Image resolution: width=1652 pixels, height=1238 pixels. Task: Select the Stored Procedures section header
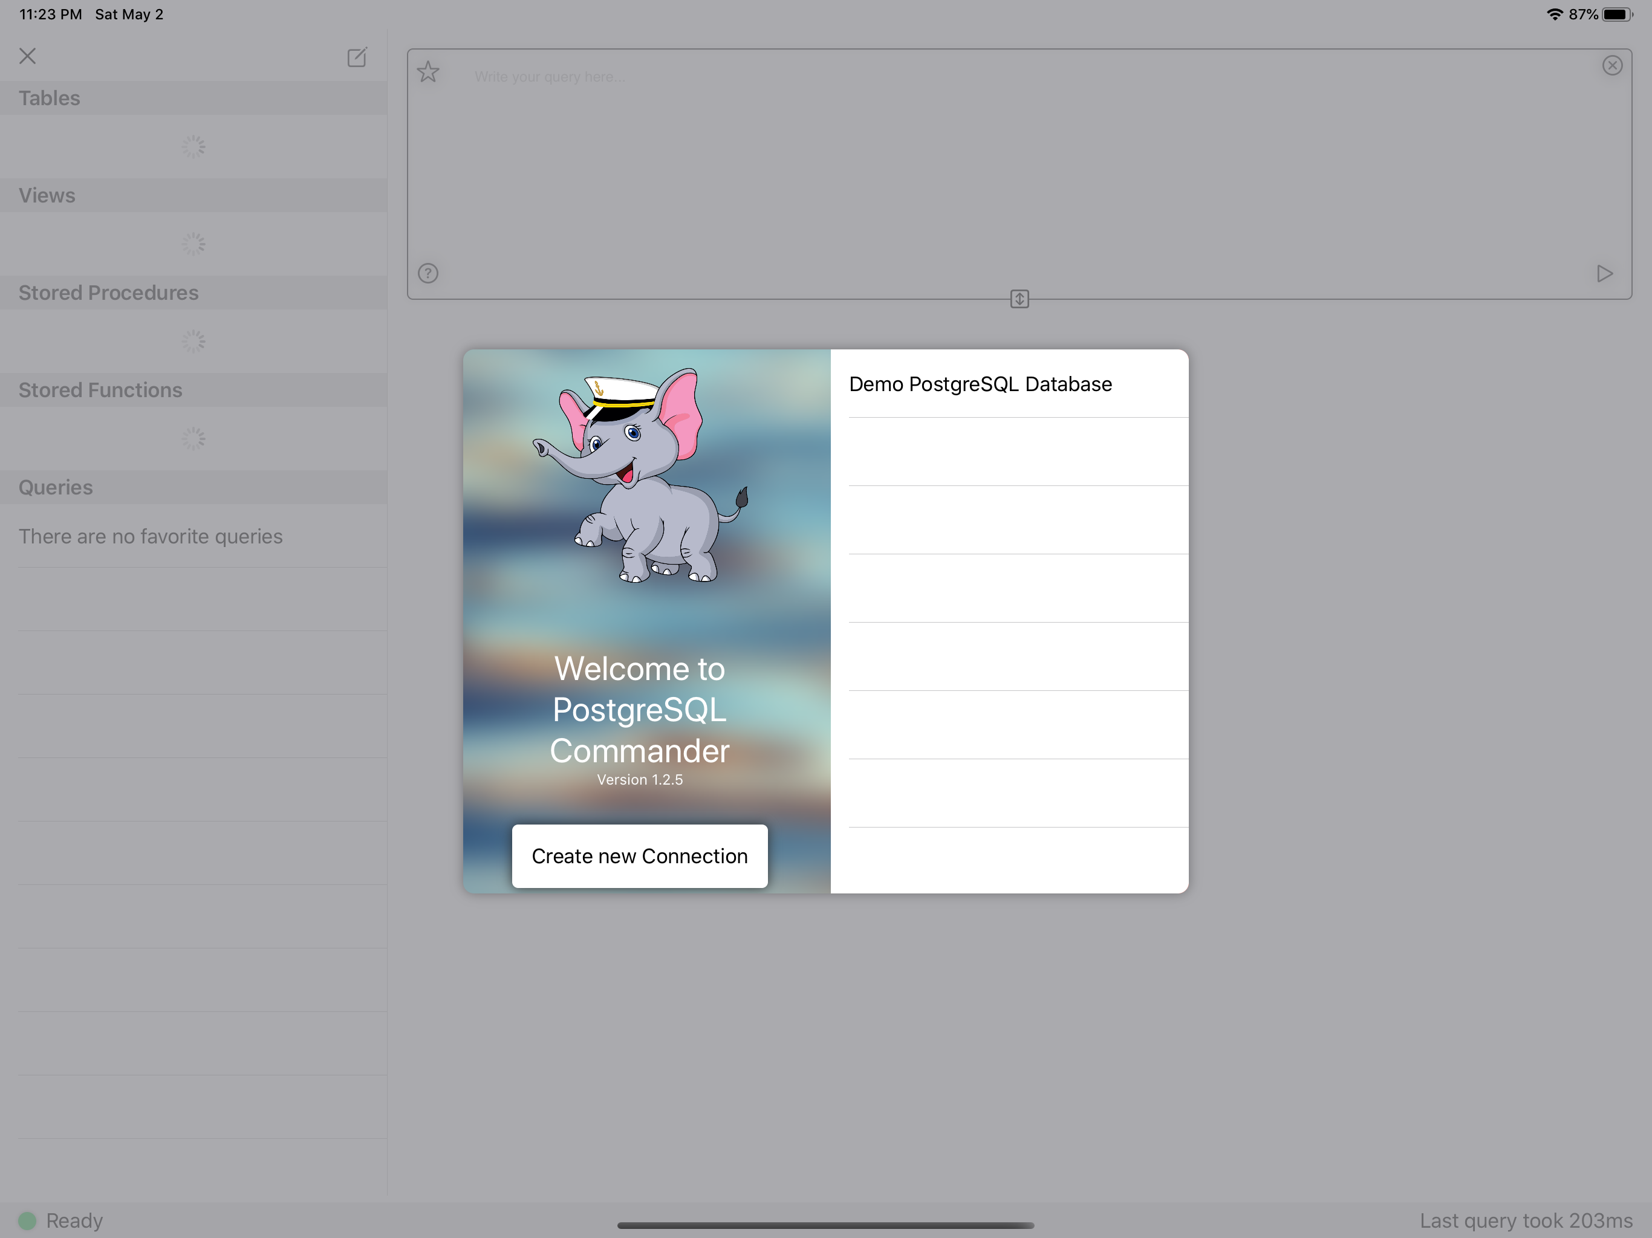tap(108, 293)
